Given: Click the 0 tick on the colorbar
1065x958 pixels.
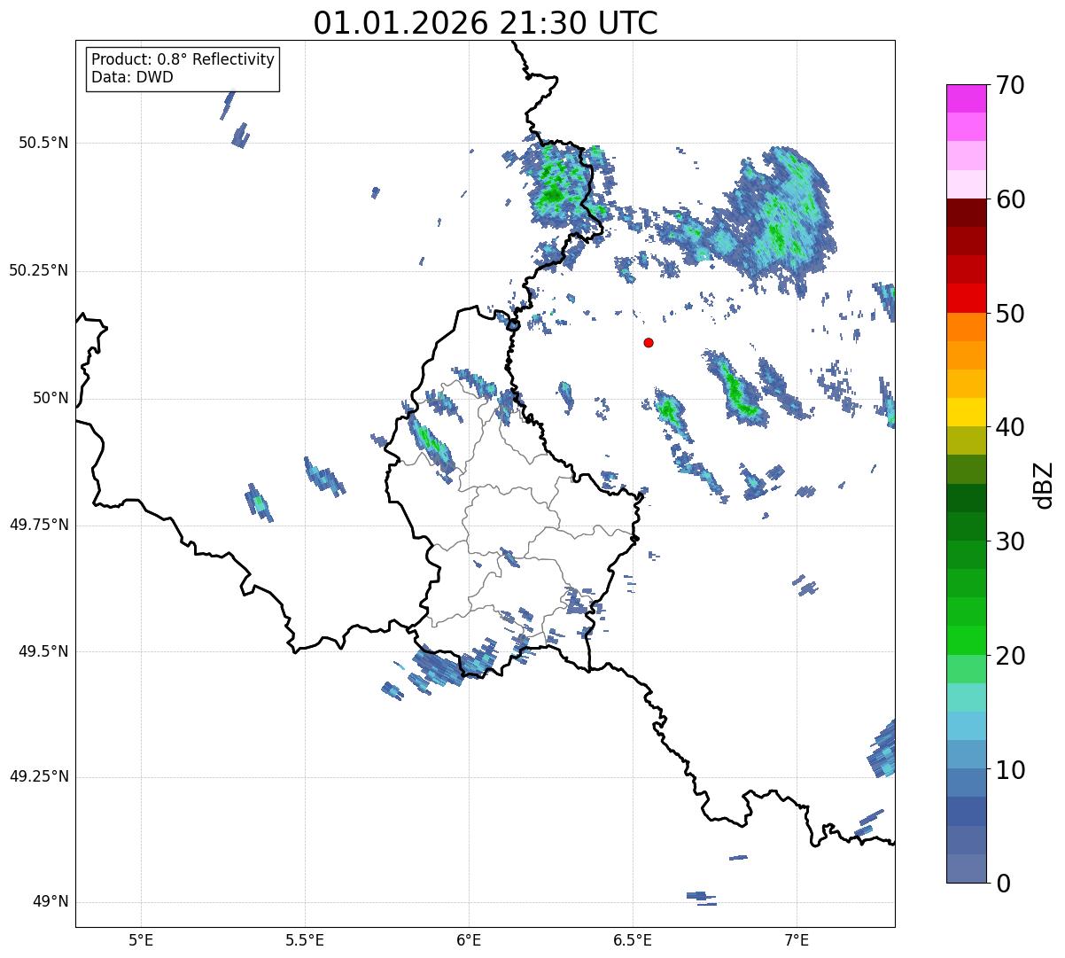Looking at the screenshot, I should [1003, 884].
